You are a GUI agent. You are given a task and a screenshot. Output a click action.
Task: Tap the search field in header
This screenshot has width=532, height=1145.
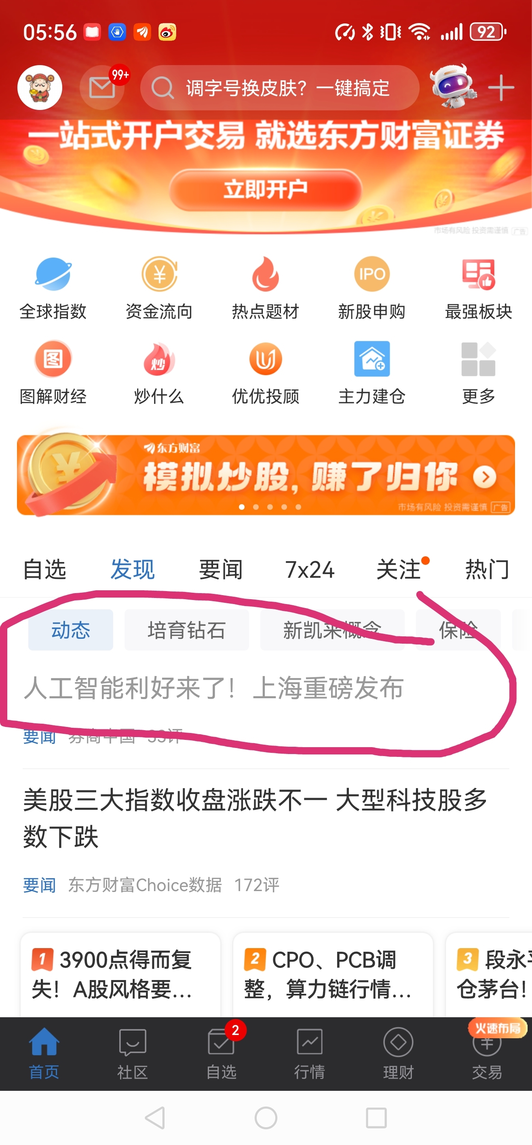pos(280,88)
